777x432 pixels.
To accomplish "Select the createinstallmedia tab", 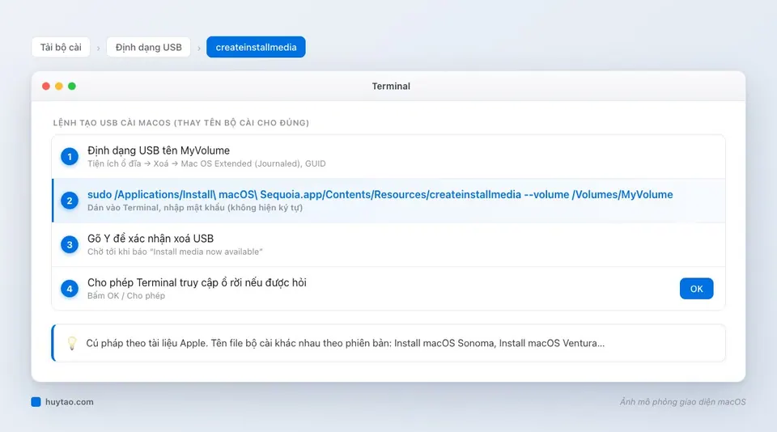I will 256,47.
